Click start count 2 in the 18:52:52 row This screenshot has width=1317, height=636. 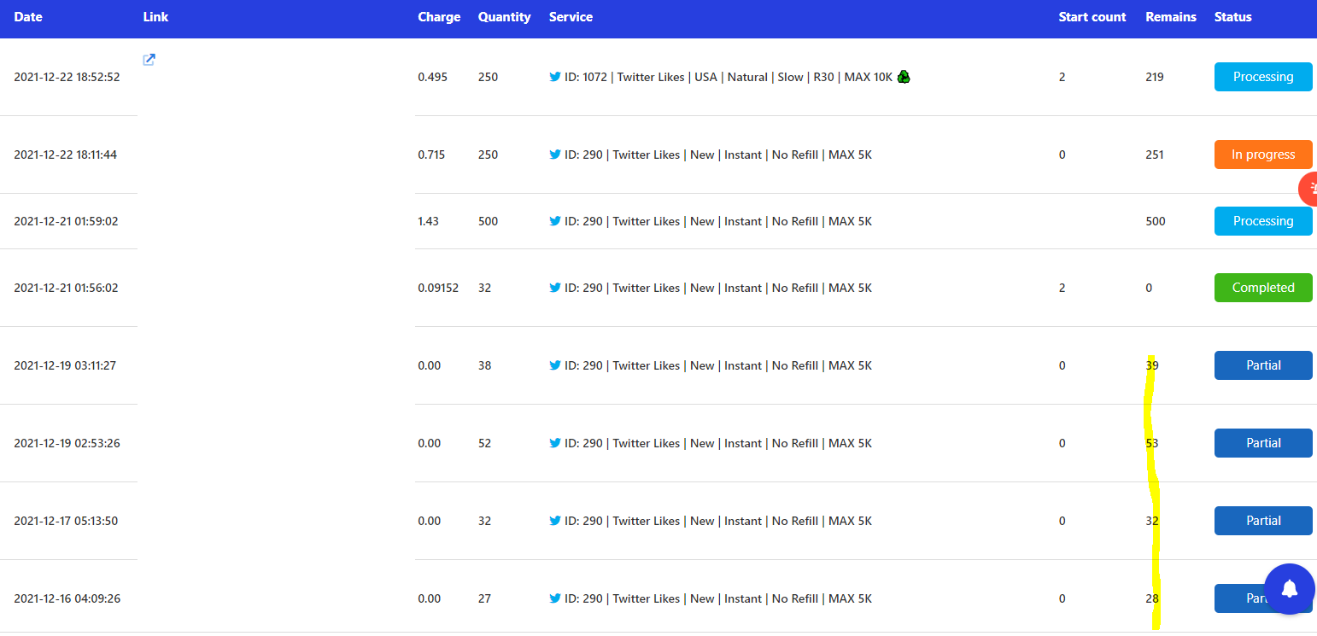pyautogui.click(x=1062, y=77)
